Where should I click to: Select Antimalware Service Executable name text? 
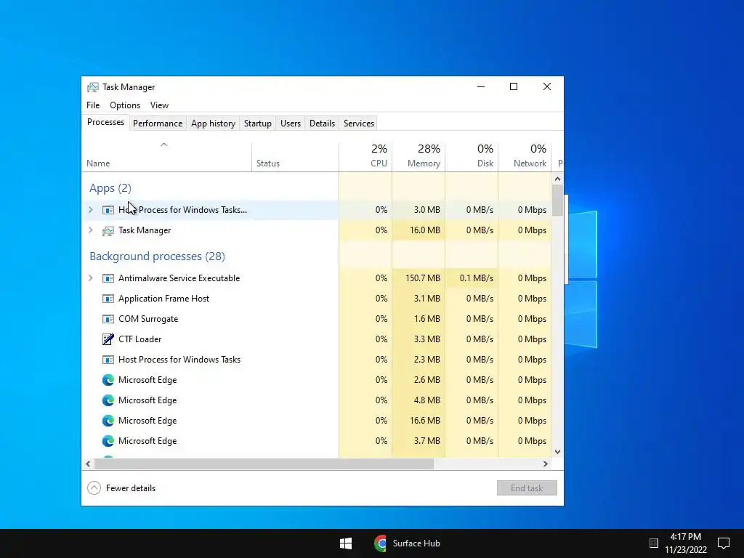[x=179, y=278]
